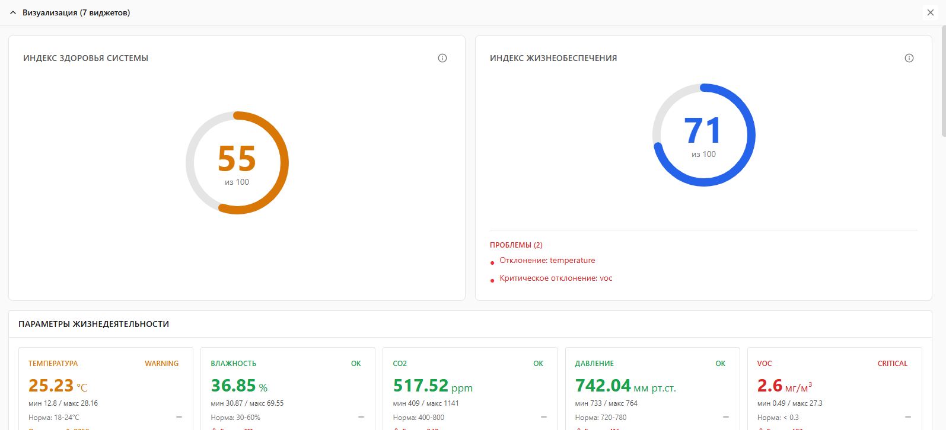Click dash icon in Влажность card
Viewport: 946px width, 430px height.
point(361,417)
